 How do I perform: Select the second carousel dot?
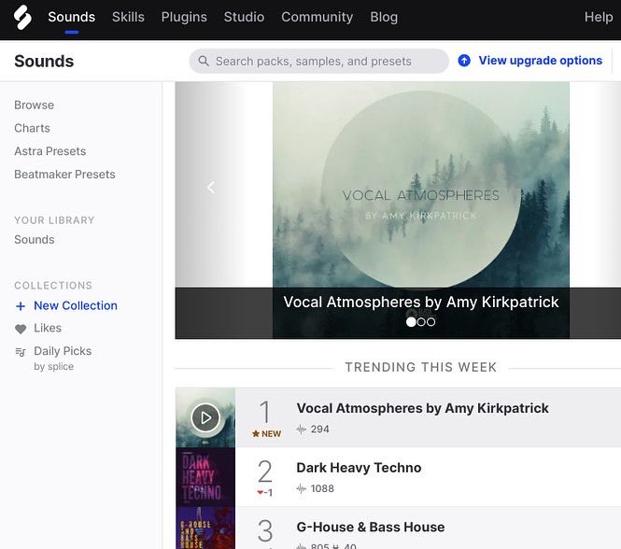pyautogui.click(x=421, y=322)
